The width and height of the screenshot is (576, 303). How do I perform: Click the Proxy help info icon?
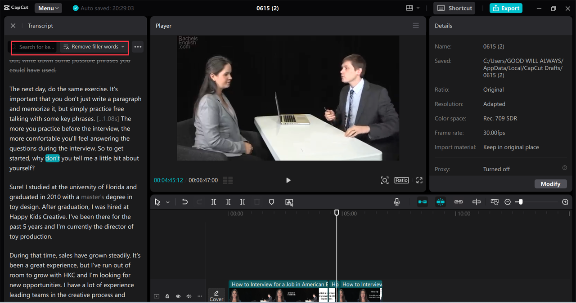pyautogui.click(x=564, y=168)
